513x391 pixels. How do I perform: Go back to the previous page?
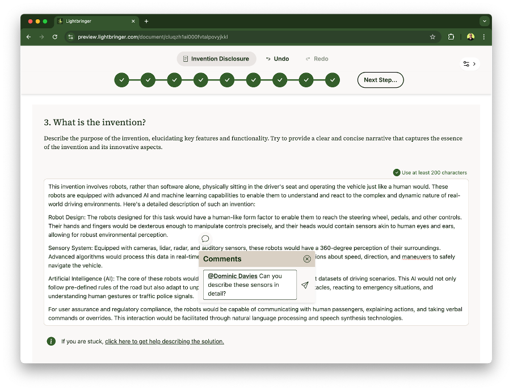click(x=29, y=37)
